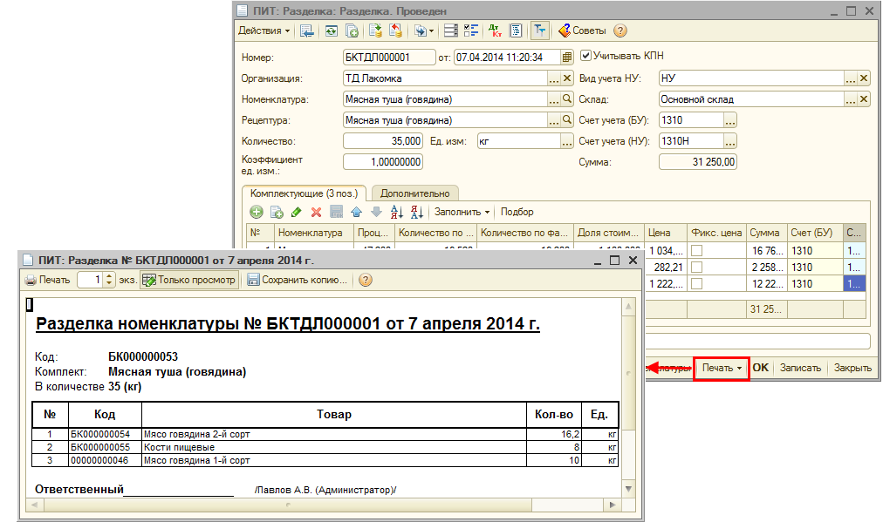Select the Комплектующие (3 поз.) tab

[x=305, y=193]
